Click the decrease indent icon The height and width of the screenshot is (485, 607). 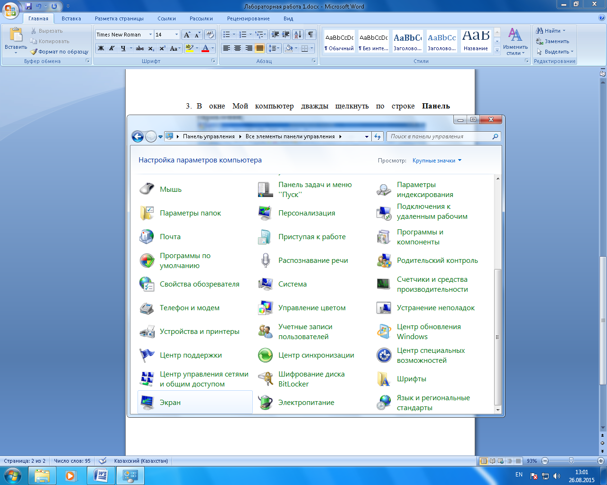coord(275,35)
